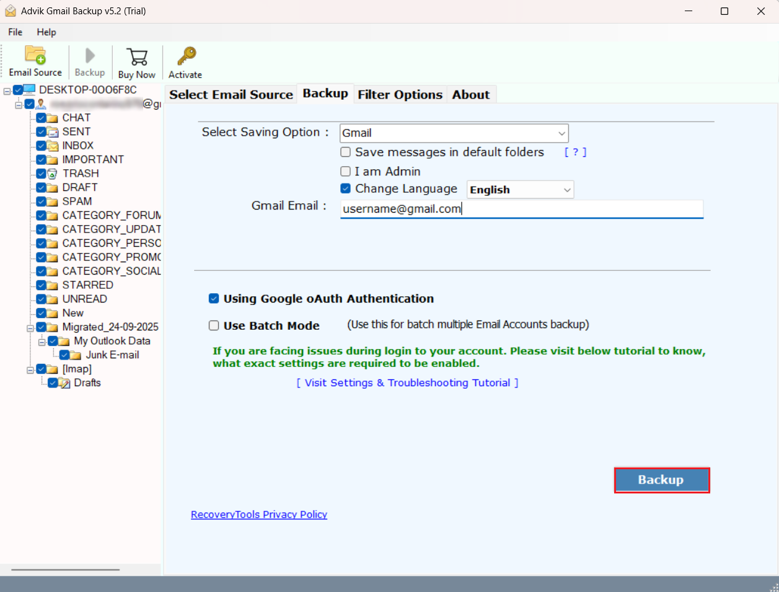Uncheck the INBOX folder checkbox
The image size is (779, 592).
pos(41,146)
